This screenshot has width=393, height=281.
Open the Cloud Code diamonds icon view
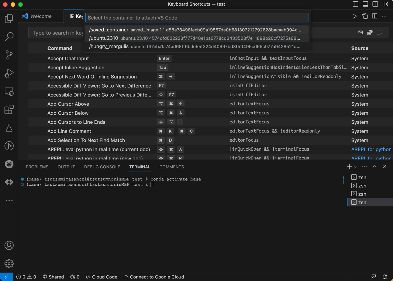coord(9,182)
